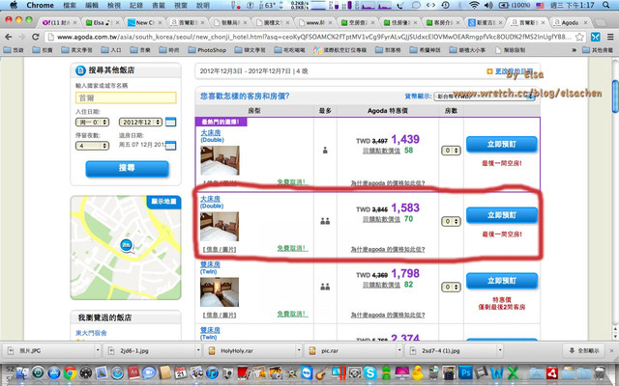Open room count dropdown for 1,583 room

coord(451,221)
